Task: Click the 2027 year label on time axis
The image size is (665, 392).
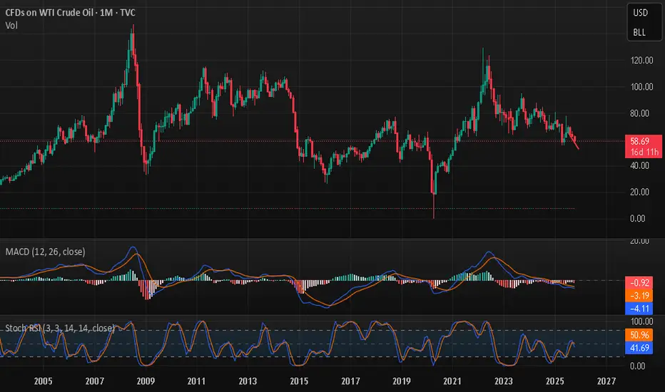Action: 599,381
